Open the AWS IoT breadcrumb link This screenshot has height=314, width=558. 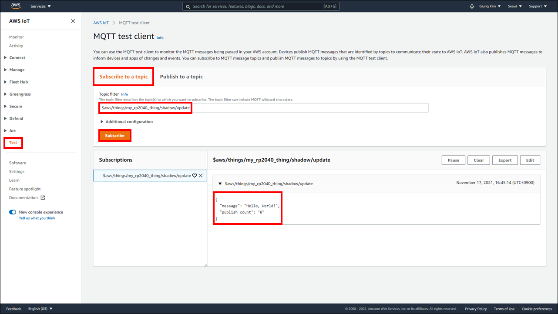[x=101, y=23]
